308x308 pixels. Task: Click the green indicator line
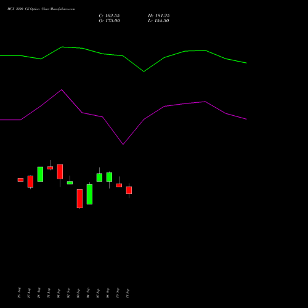pyautogui.click(x=123, y=56)
